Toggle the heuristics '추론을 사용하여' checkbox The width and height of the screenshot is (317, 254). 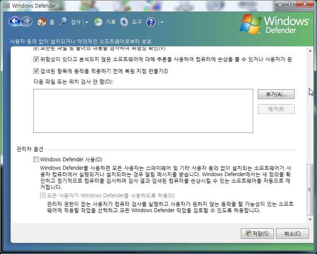[36, 60]
